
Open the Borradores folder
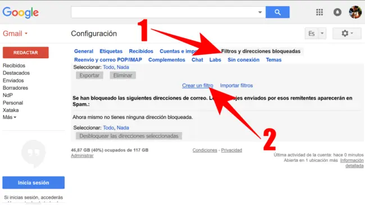tap(15, 88)
